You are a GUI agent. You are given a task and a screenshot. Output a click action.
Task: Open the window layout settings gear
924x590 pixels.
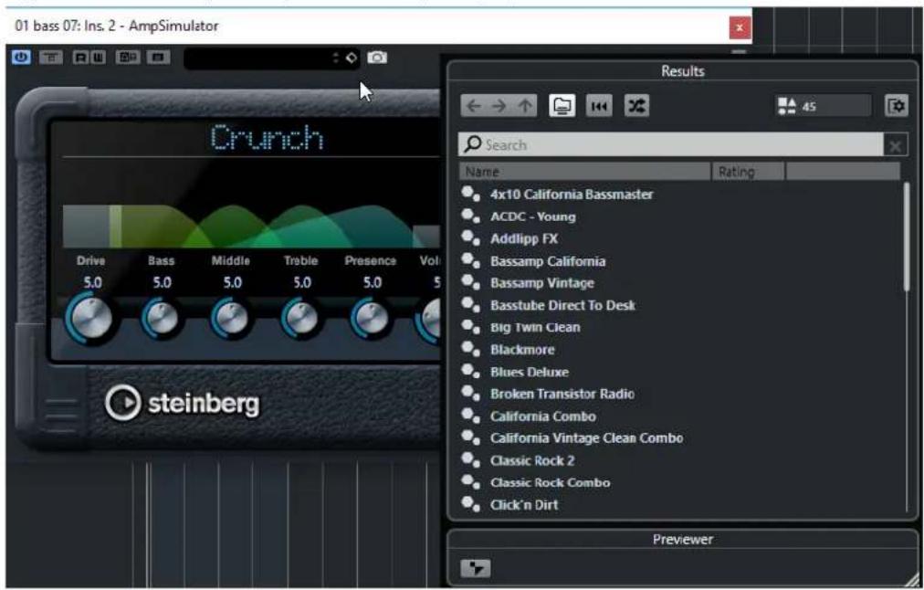(897, 106)
